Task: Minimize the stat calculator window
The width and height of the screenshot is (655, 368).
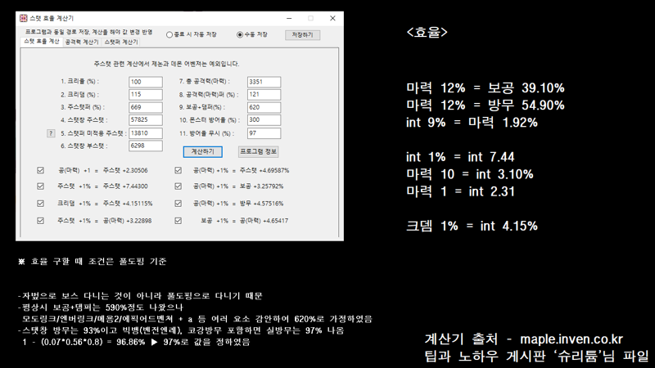Action: click(289, 18)
